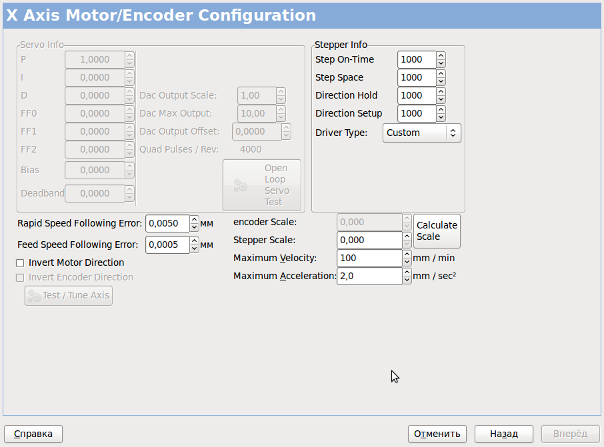
Task: Focus the Step Space value field
Action: pos(417,77)
